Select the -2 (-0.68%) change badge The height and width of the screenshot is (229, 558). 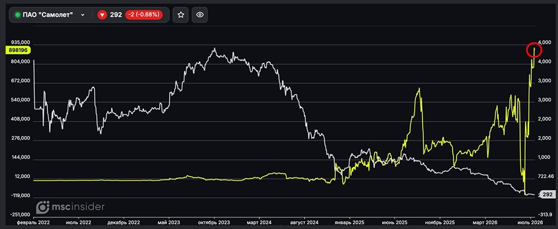[144, 14]
